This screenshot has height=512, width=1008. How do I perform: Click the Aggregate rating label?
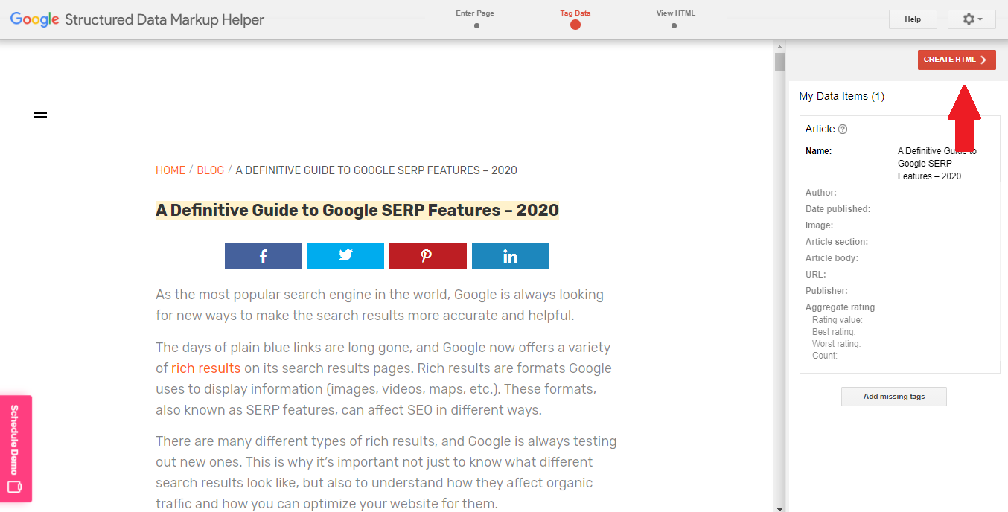click(x=840, y=307)
